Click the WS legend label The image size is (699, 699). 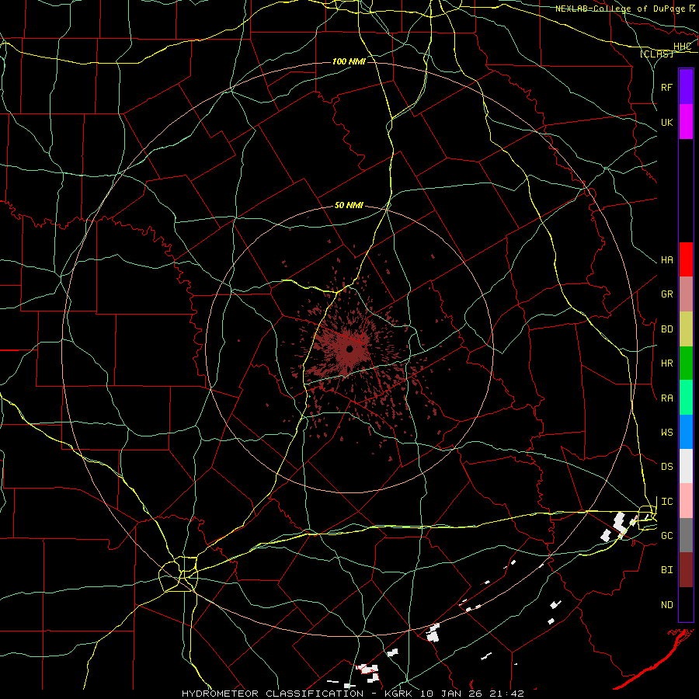click(666, 433)
